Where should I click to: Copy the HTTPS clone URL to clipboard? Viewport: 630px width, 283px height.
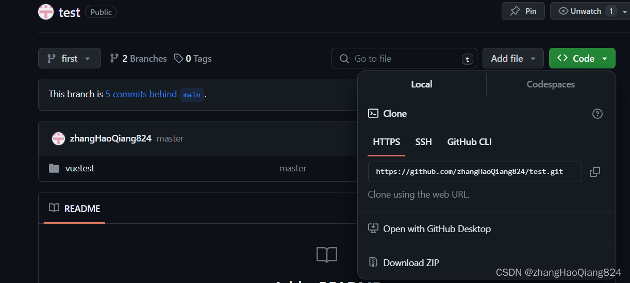click(594, 172)
